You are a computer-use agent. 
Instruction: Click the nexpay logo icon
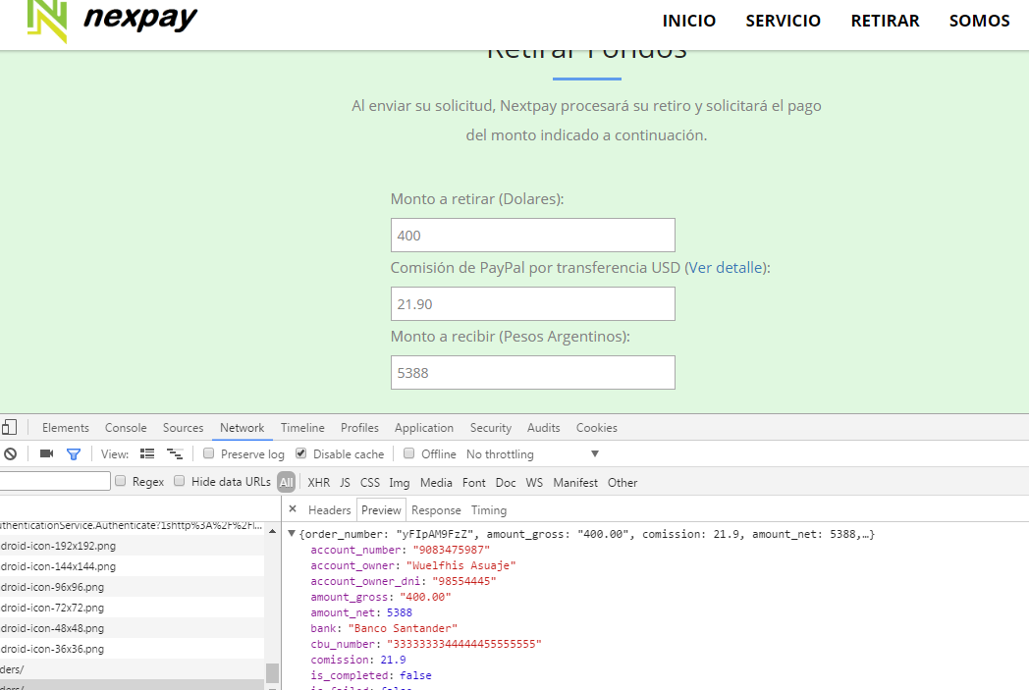(47, 21)
